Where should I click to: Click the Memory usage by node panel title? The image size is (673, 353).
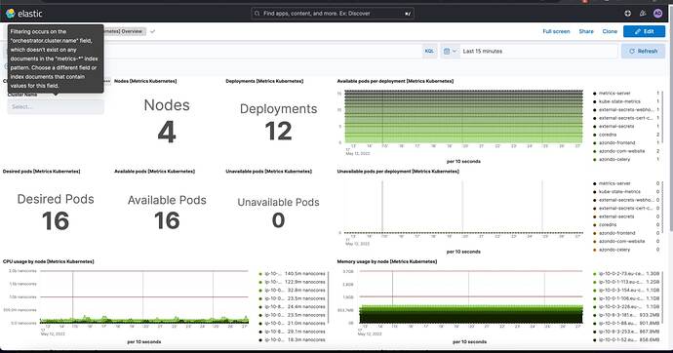click(x=386, y=261)
